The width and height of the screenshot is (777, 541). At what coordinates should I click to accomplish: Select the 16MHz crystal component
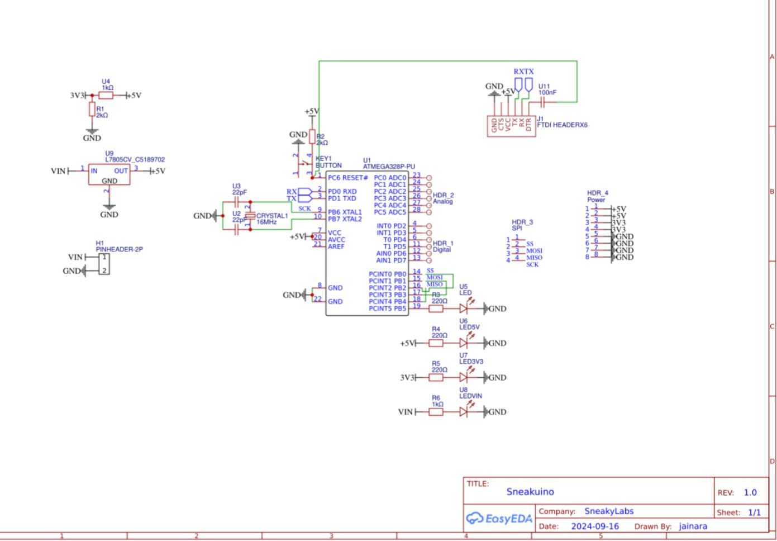[250, 216]
